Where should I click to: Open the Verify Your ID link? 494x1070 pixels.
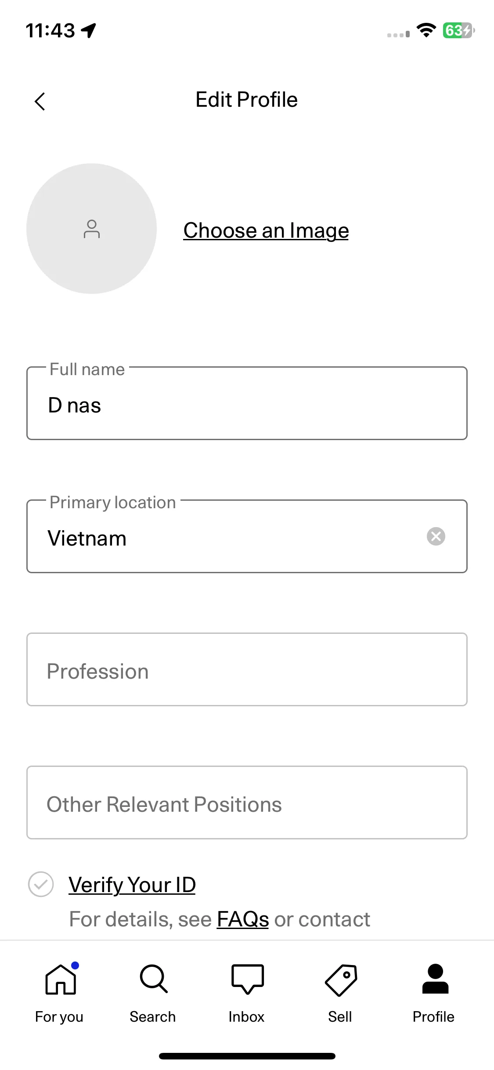(132, 885)
